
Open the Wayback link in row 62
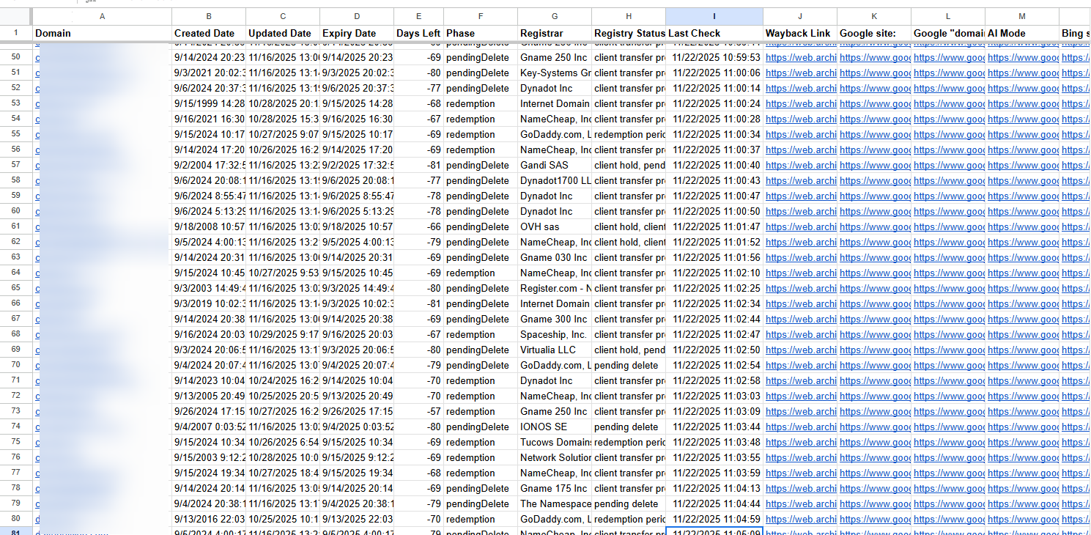pos(800,242)
